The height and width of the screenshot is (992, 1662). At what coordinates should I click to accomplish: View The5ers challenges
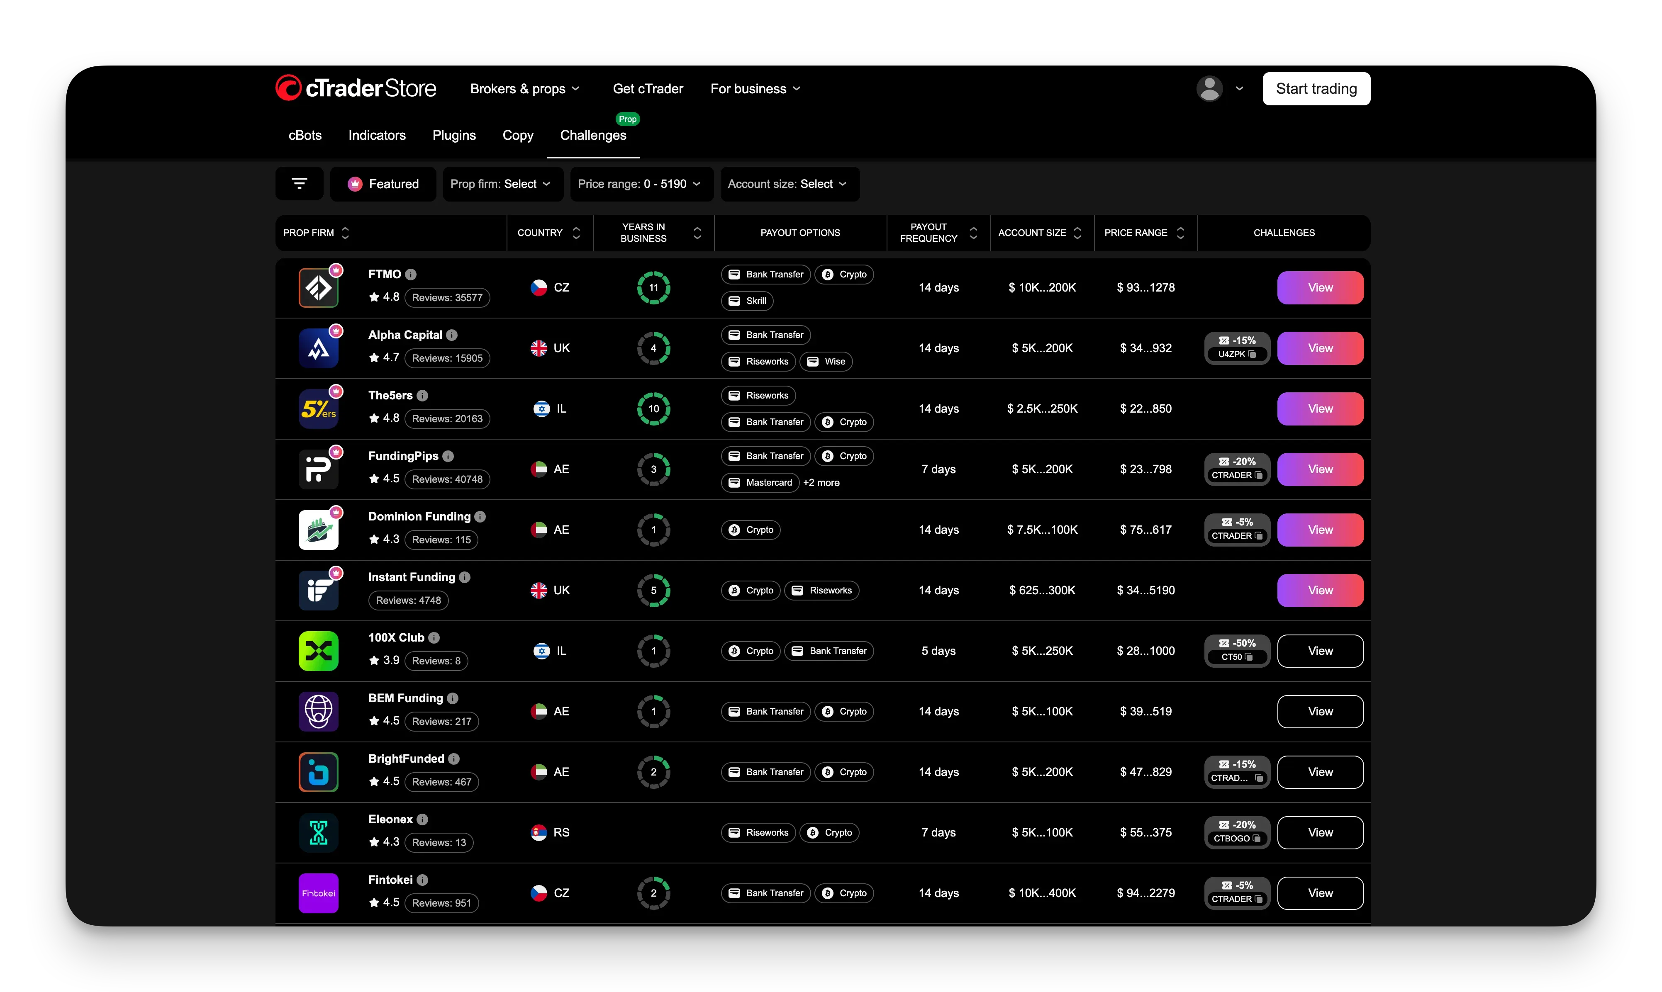(x=1320, y=408)
